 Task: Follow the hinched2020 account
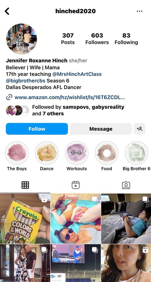click(37, 129)
